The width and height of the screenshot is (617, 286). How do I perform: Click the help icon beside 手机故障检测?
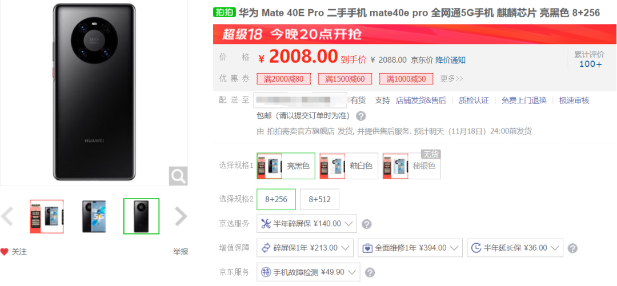tap(370, 272)
